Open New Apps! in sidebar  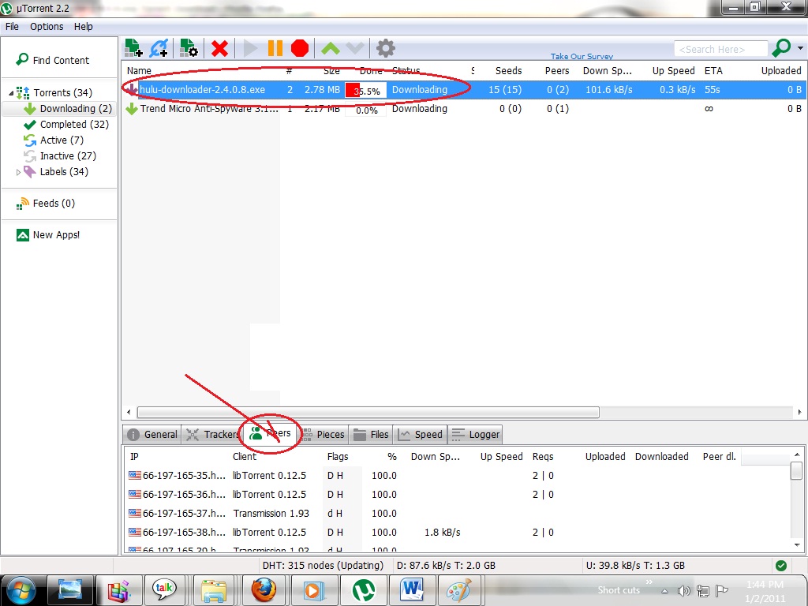click(x=48, y=235)
